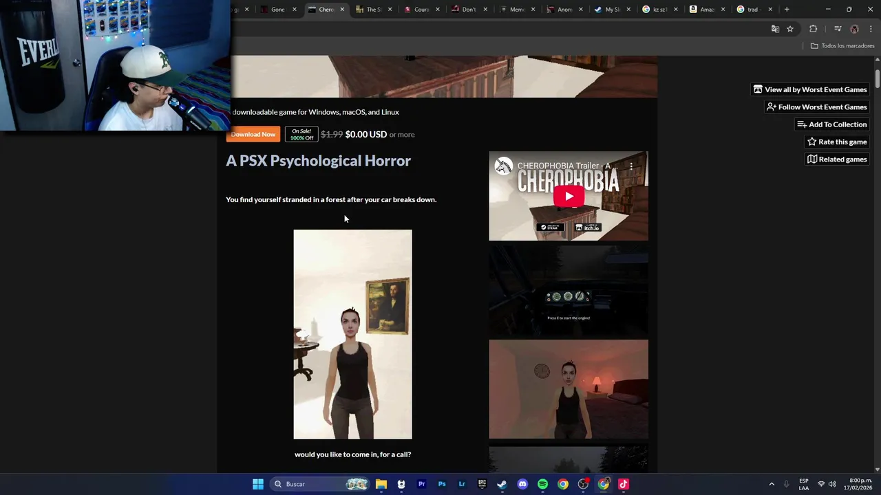This screenshot has height=495, width=881.
Task: Click the On Sale! 100% Off badge
Action: (x=301, y=134)
